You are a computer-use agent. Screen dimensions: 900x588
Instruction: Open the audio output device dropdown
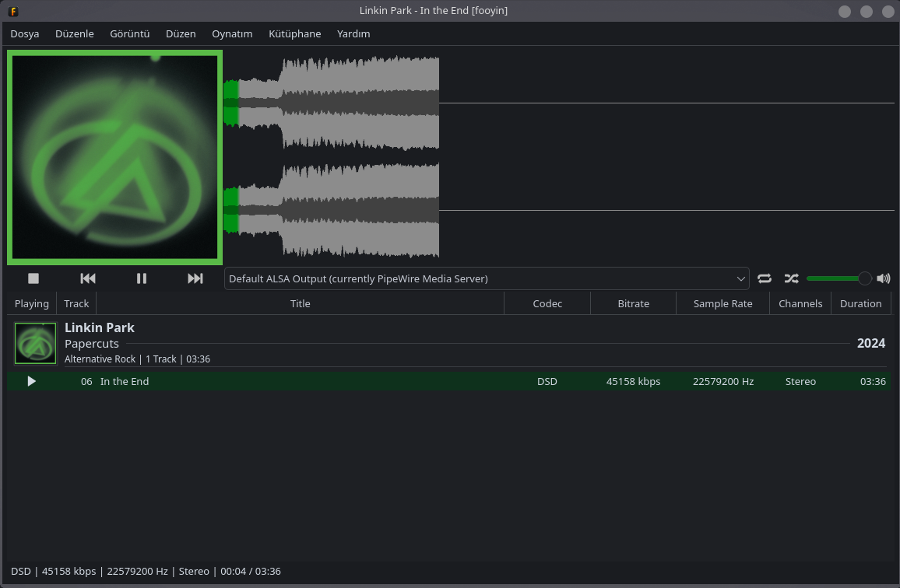[487, 278]
